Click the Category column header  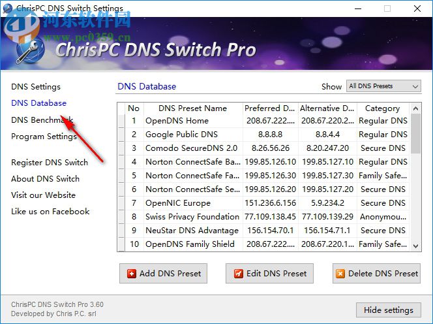[x=383, y=108]
